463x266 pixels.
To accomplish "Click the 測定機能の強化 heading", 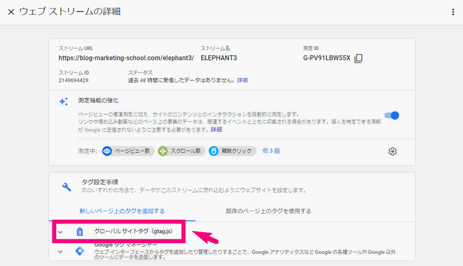I will pyautogui.click(x=98, y=100).
